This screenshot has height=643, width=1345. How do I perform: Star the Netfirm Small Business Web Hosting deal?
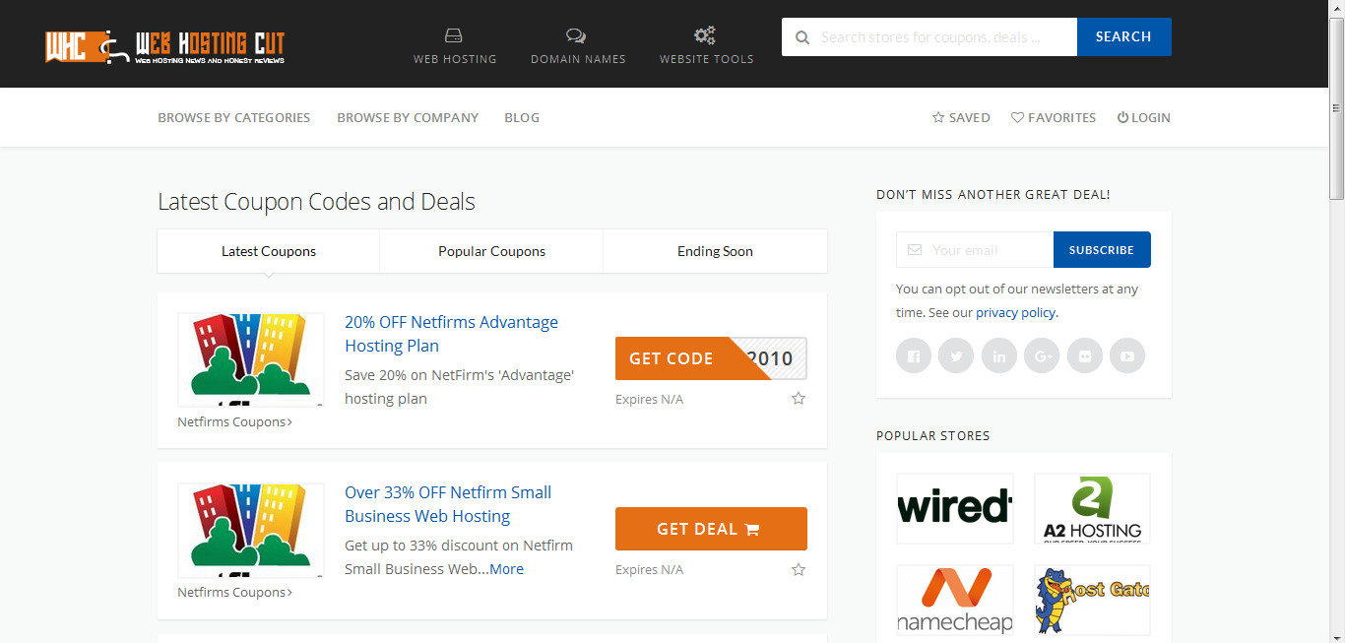coord(799,569)
